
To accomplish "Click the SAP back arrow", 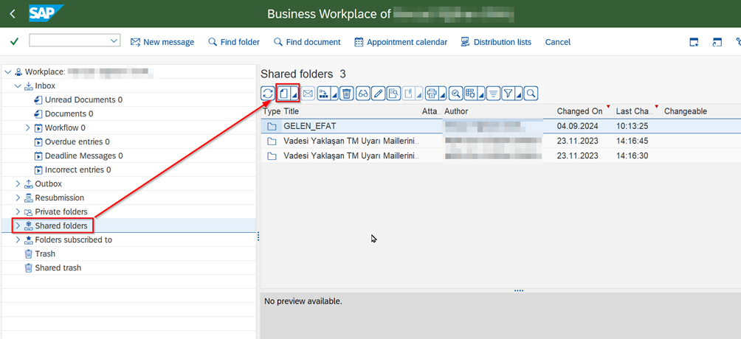I will click(13, 14).
